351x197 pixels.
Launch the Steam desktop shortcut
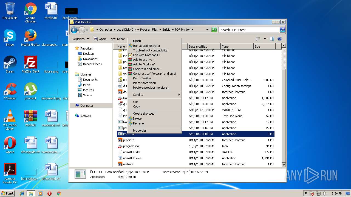pyautogui.click(x=10, y=65)
